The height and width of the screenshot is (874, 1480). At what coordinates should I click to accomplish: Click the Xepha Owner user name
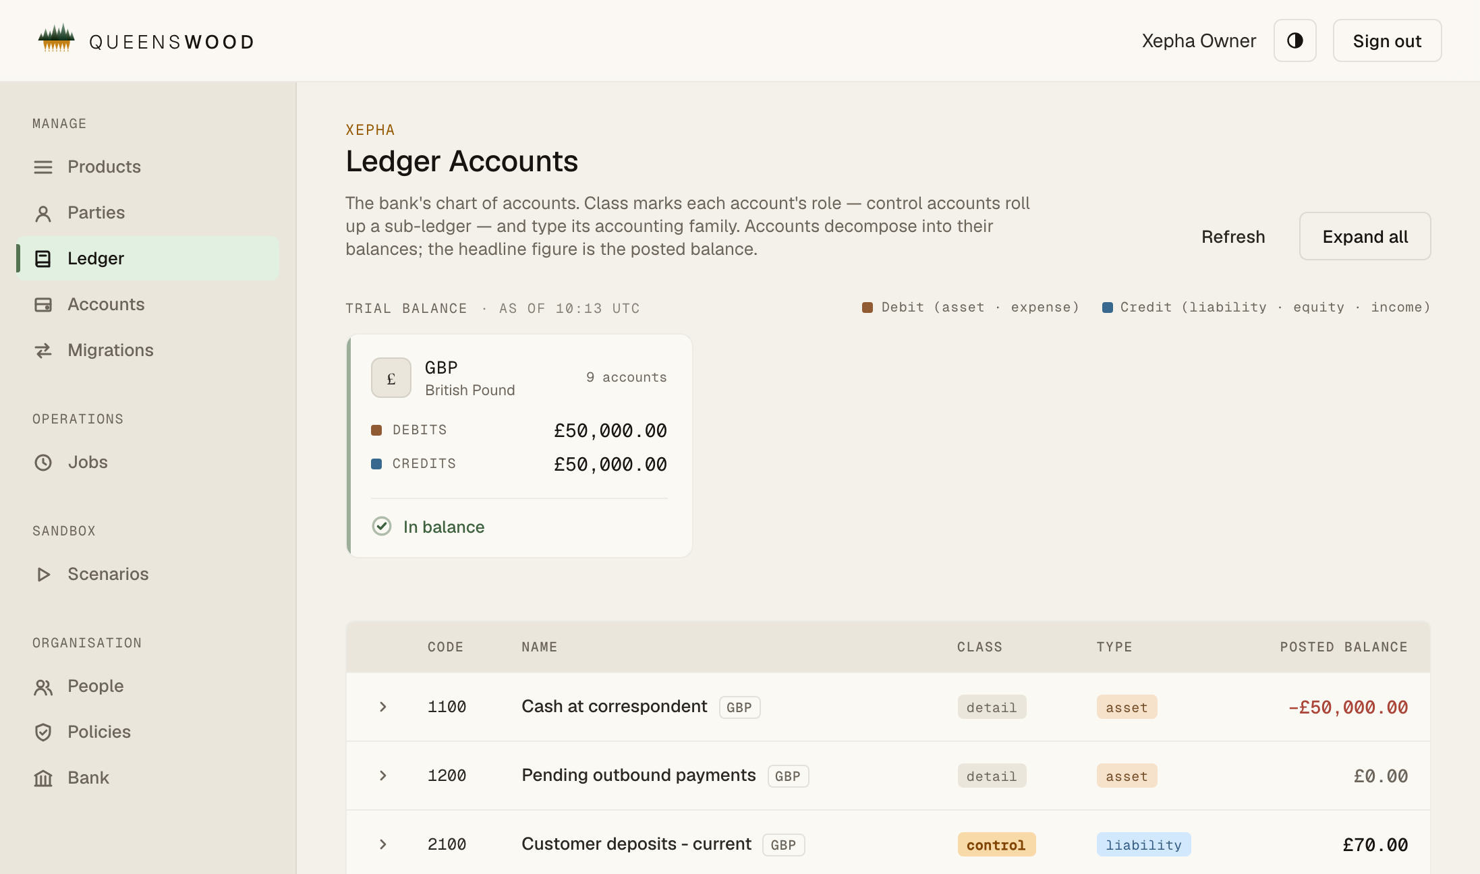point(1199,41)
